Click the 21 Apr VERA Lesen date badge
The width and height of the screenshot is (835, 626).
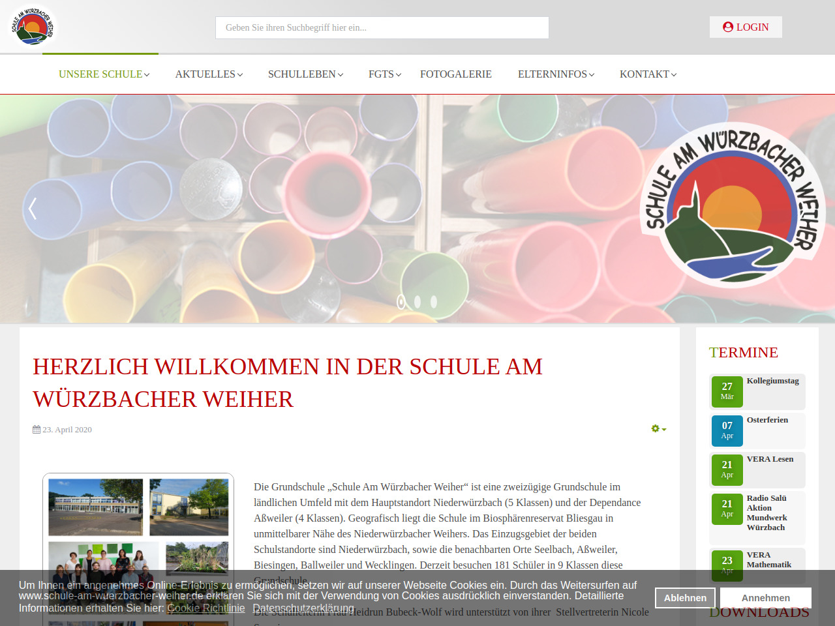pos(727,469)
